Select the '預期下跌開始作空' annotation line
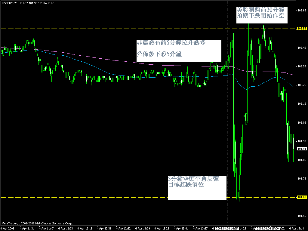This screenshot has height=231, width=308. click(260, 16)
